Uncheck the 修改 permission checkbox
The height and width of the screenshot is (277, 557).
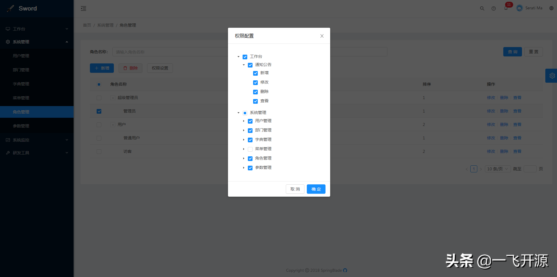pyautogui.click(x=255, y=82)
